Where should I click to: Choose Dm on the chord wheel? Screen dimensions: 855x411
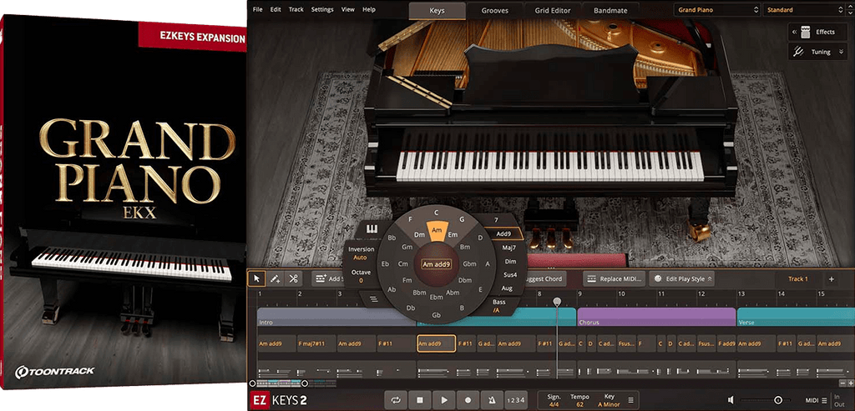tap(419, 235)
